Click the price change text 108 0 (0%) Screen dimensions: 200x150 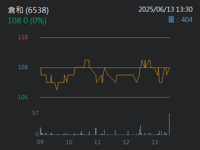(27, 21)
